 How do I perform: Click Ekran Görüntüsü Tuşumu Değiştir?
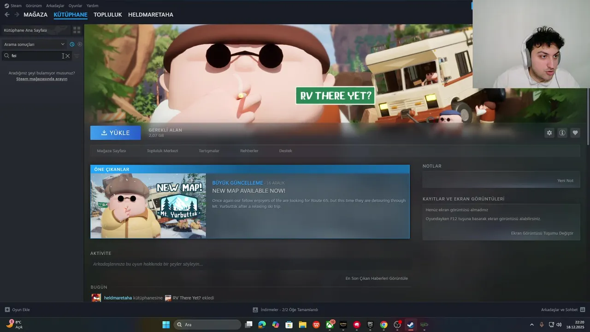click(542, 233)
